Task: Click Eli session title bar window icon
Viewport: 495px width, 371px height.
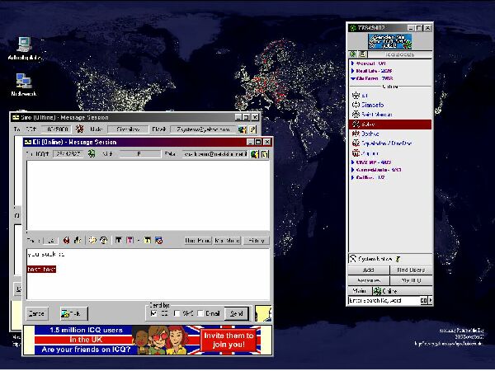Action: click(x=28, y=143)
